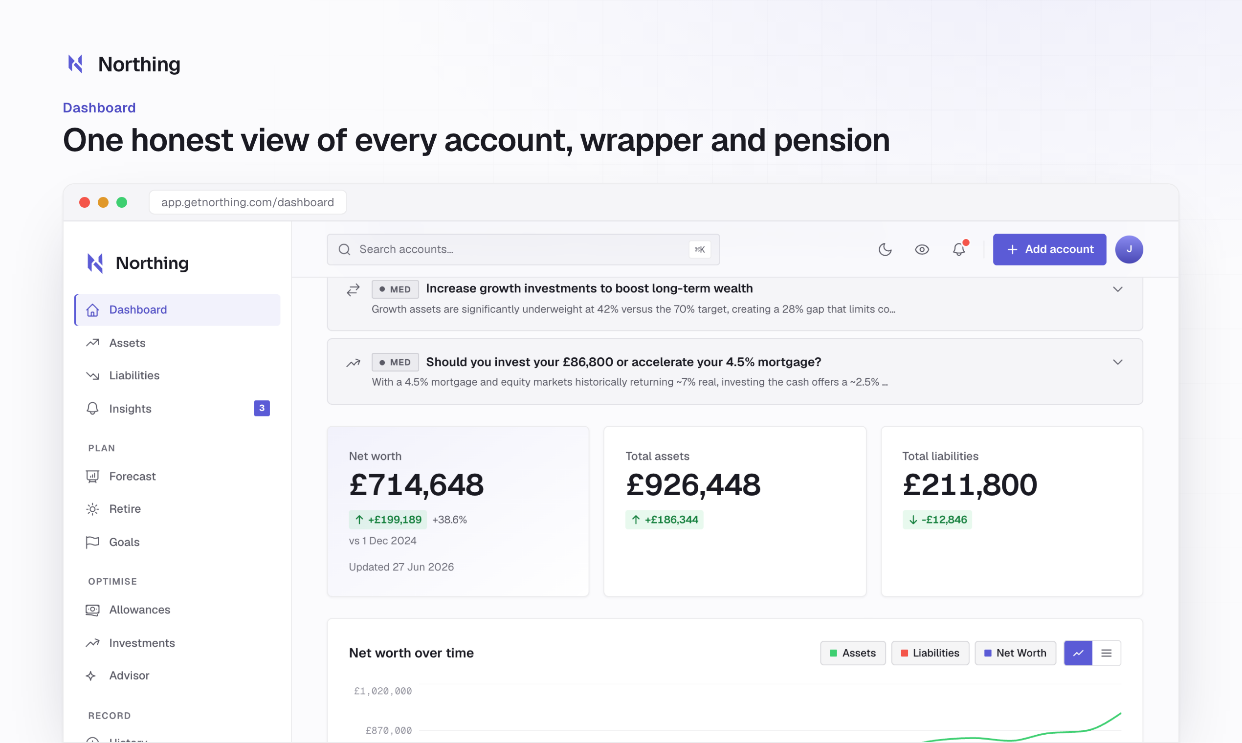
Task: Open the Goals page
Action: (x=177, y=542)
